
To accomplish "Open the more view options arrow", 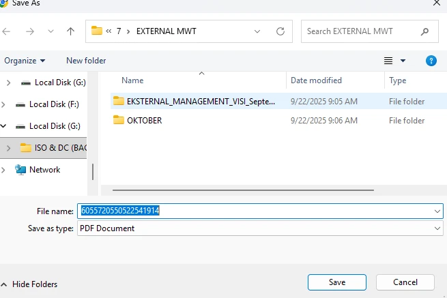I will (x=403, y=61).
